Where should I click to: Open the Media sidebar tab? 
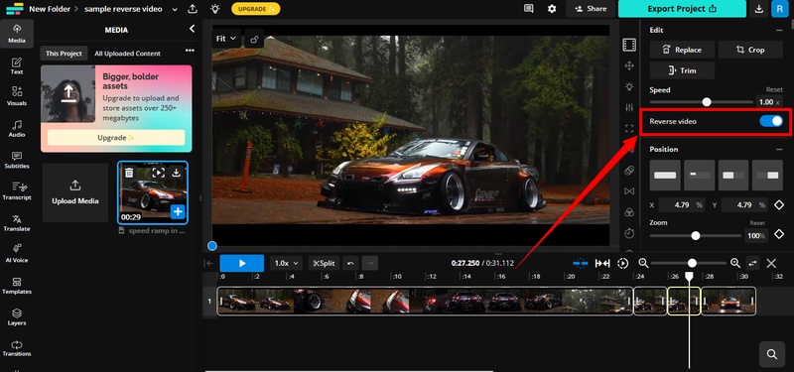(17, 34)
